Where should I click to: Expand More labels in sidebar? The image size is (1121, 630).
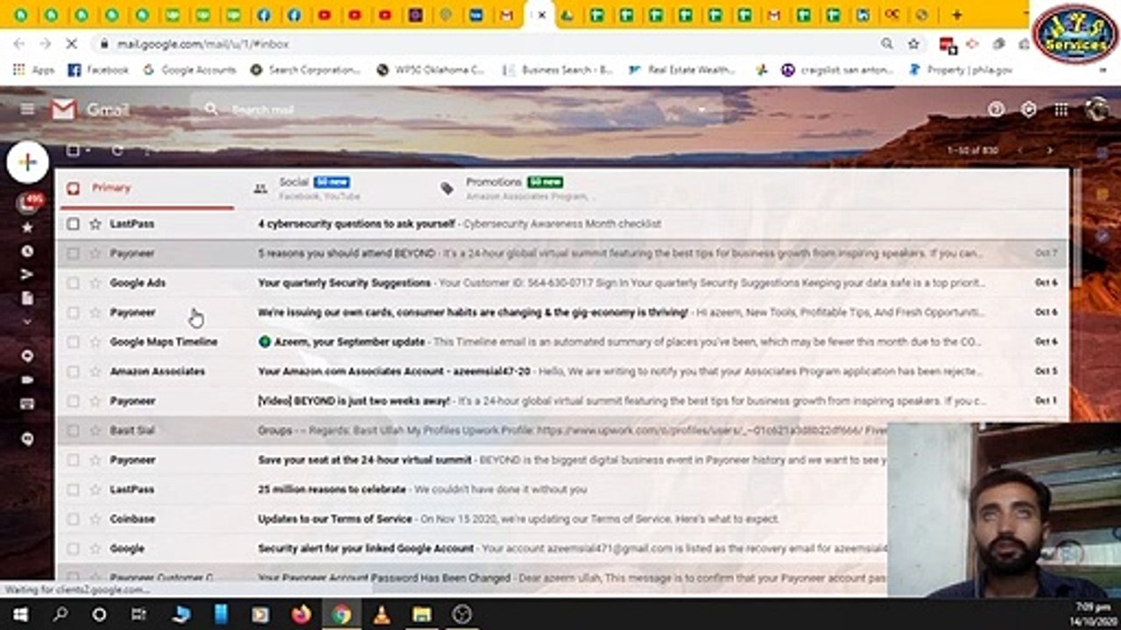pyautogui.click(x=27, y=322)
